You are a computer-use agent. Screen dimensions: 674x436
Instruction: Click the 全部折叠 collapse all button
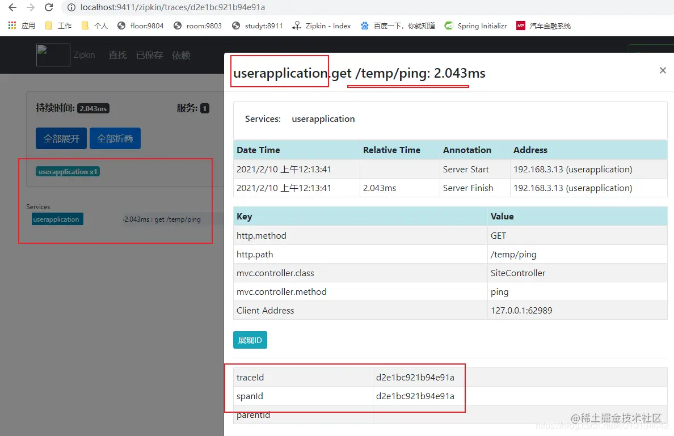pos(115,138)
